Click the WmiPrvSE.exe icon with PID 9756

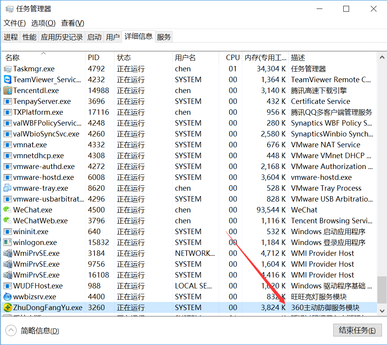pos(8,264)
